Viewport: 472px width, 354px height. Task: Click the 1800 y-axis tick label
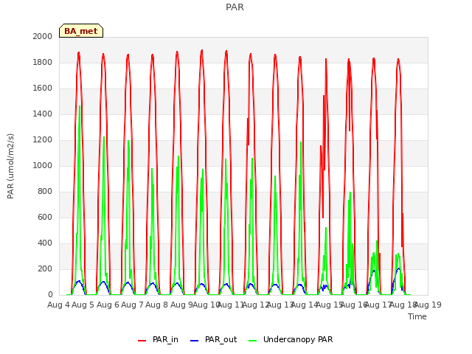click(x=43, y=62)
